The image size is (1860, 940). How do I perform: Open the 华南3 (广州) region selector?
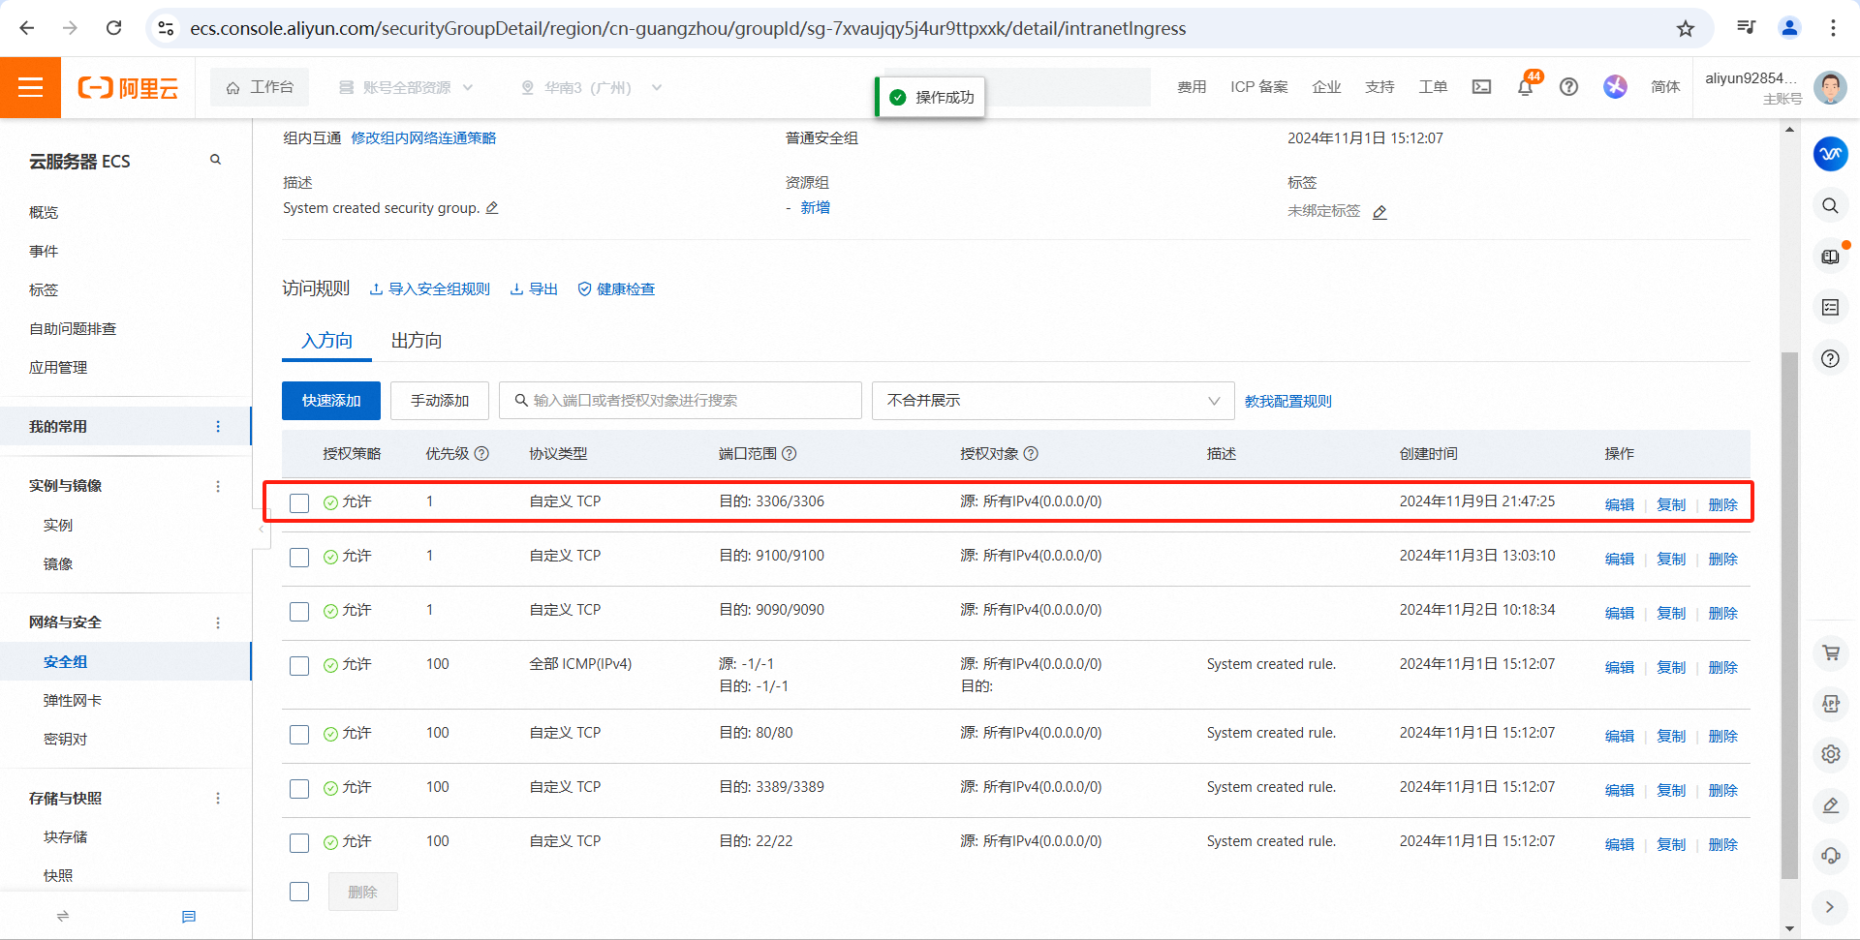(591, 87)
